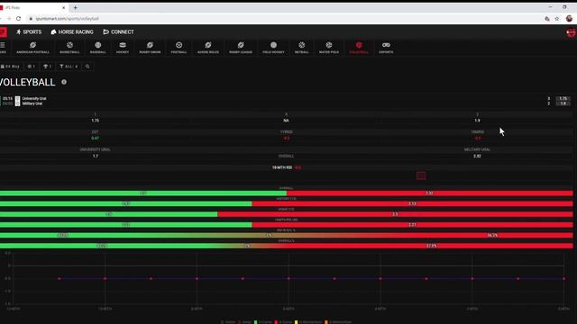
Task: Click the 1.75 odds button at right
Action: point(563,98)
